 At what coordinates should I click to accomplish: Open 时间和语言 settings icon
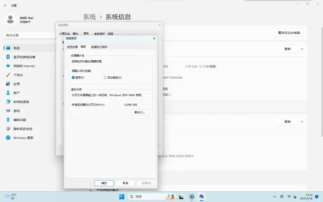click(x=8, y=102)
